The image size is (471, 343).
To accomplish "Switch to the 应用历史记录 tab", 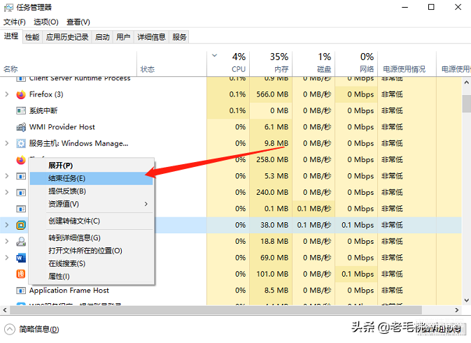I will click(x=67, y=37).
